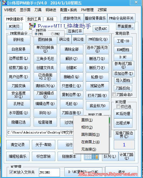The height and width of the screenshot is (178, 143).
Task: Click the 三角多毛坯 button
Action: pos(45,59)
